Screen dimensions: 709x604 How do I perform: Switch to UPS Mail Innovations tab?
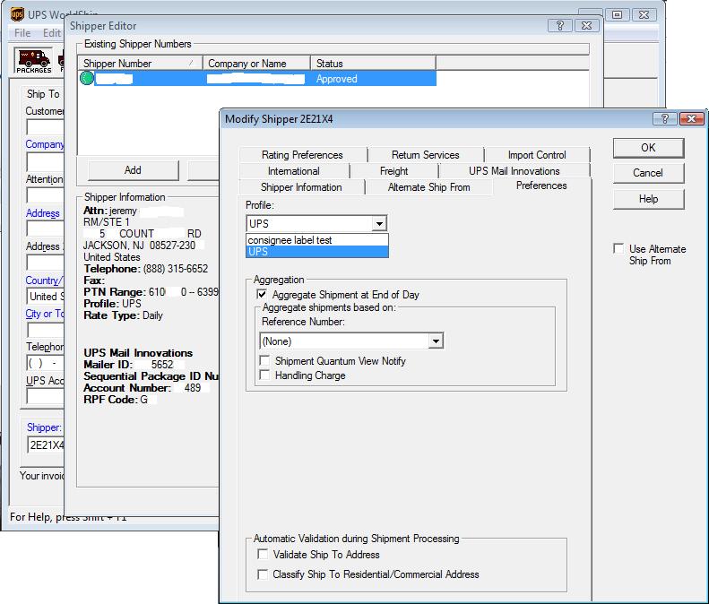pyautogui.click(x=514, y=171)
